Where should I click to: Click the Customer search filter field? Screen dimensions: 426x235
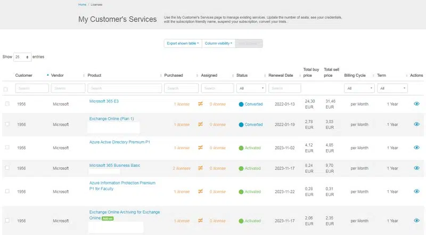tap(32, 88)
